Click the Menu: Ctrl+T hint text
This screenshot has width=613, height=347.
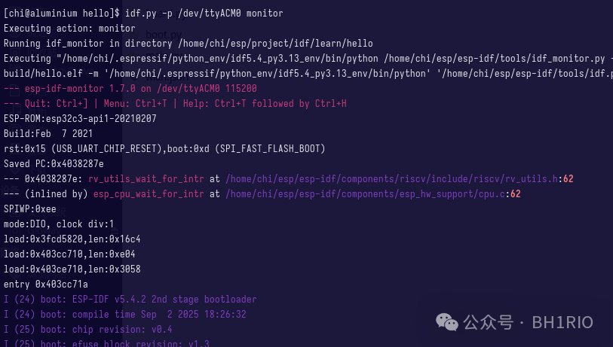click(135, 103)
